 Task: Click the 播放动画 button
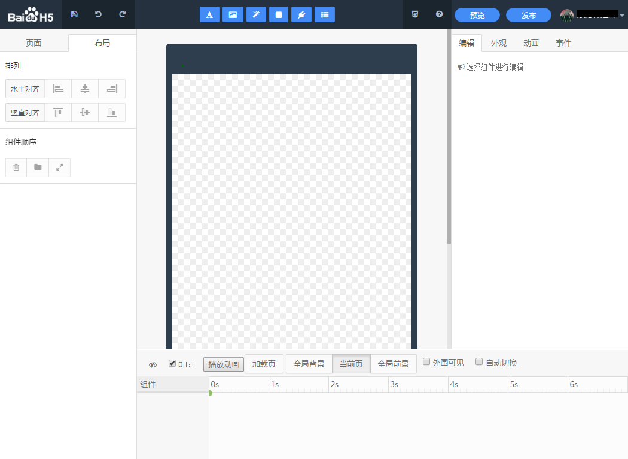pos(224,364)
